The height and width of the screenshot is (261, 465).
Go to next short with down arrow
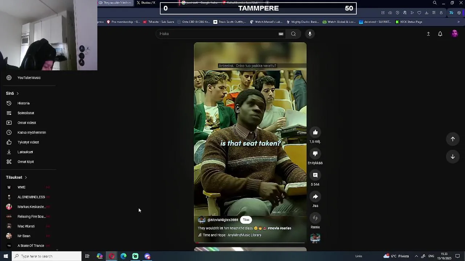[x=453, y=157]
